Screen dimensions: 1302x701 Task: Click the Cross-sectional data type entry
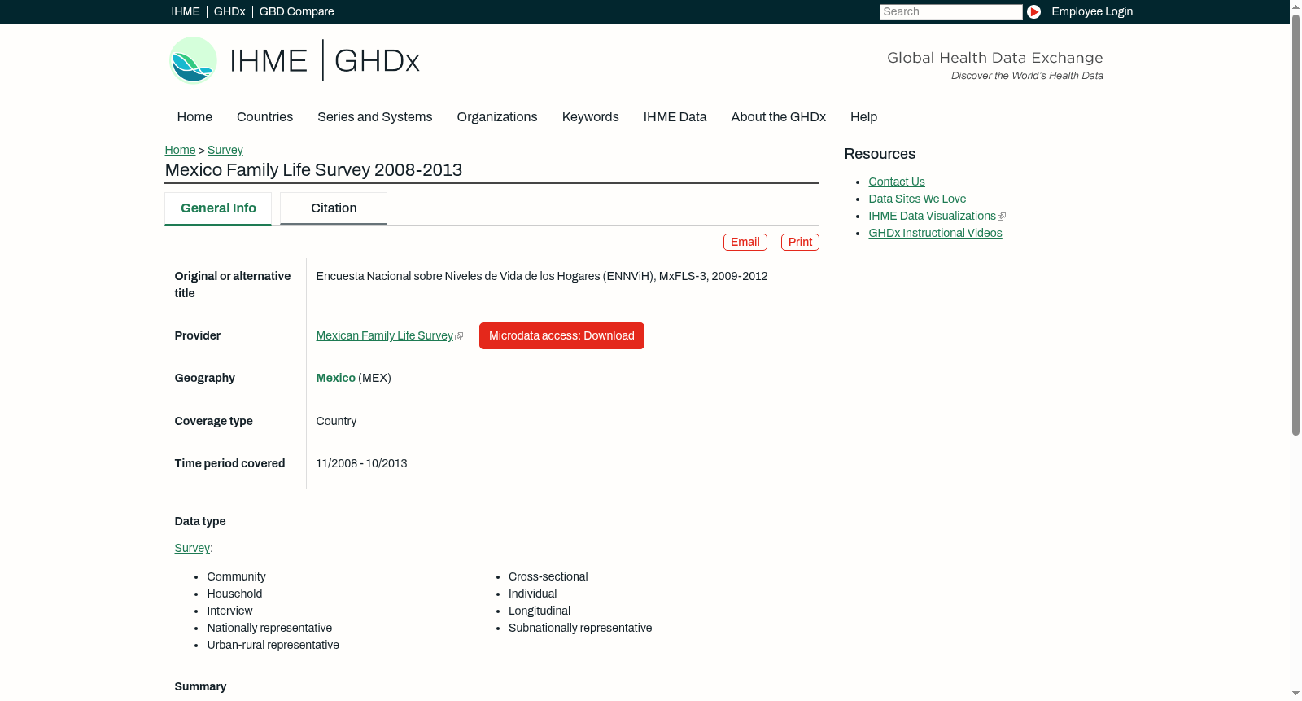(548, 576)
